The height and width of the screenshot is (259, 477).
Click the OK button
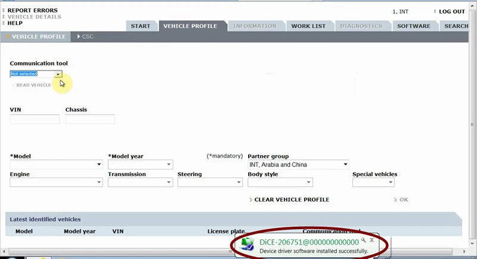click(404, 200)
